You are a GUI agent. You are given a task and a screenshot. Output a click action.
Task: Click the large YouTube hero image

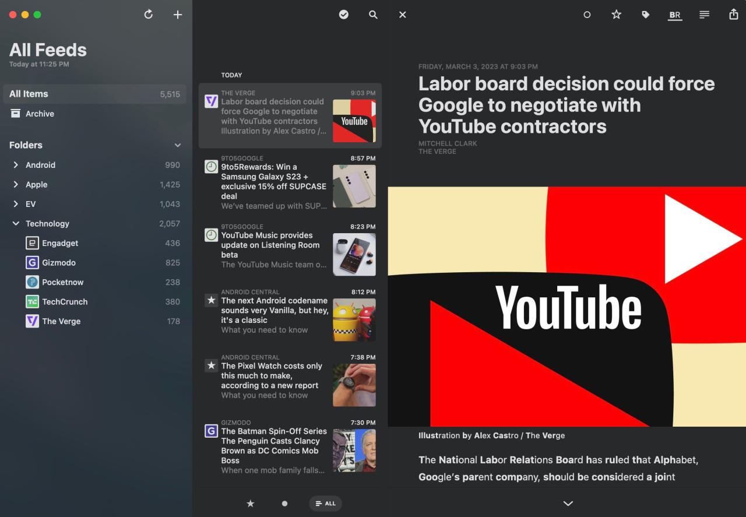tap(566, 307)
